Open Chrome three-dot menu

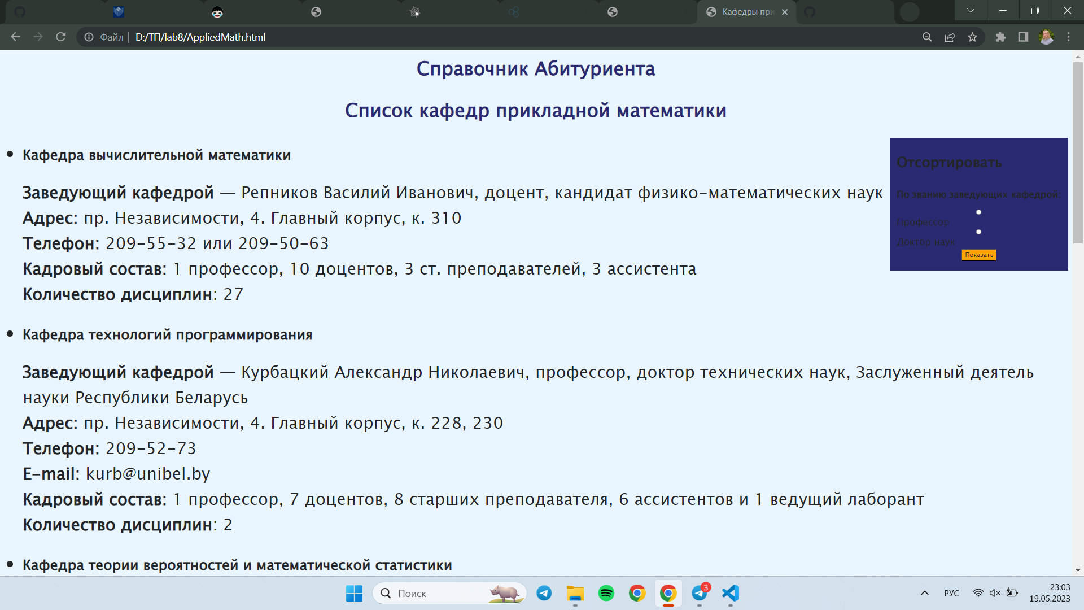(1068, 37)
